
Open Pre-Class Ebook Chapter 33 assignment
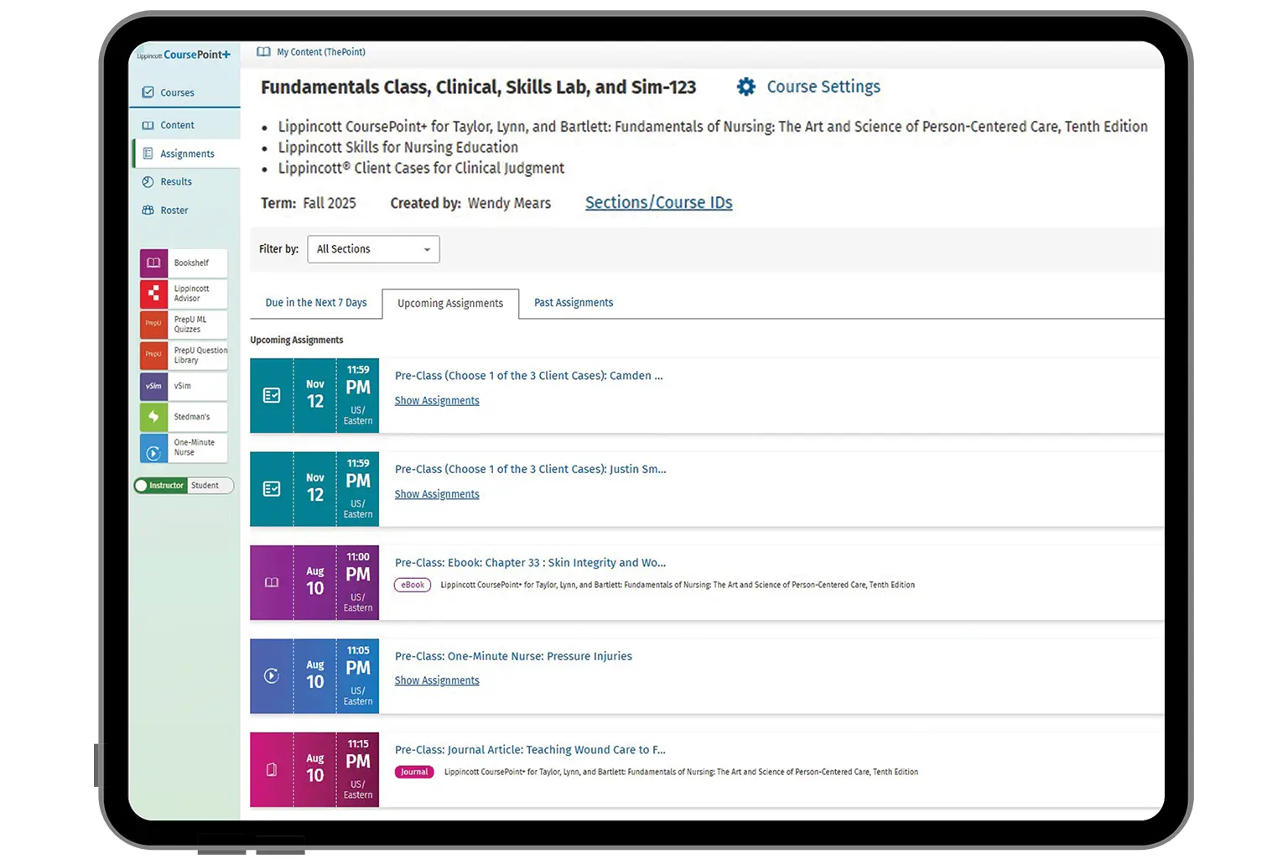click(x=530, y=563)
